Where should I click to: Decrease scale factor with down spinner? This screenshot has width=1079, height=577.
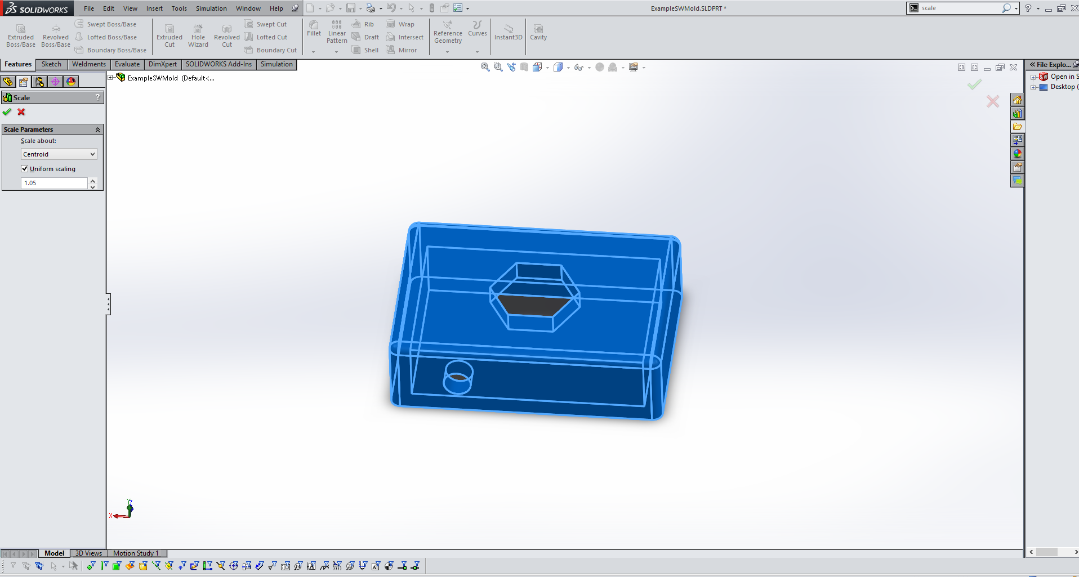(93, 186)
